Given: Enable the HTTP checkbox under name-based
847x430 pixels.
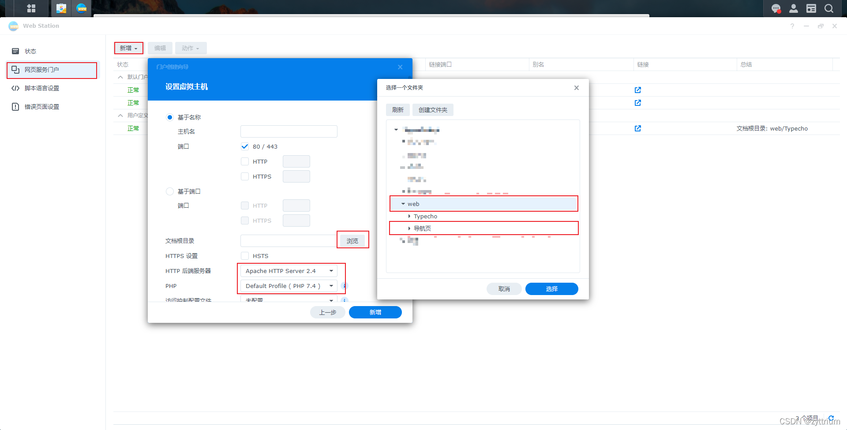Looking at the screenshot, I should [x=245, y=161].
